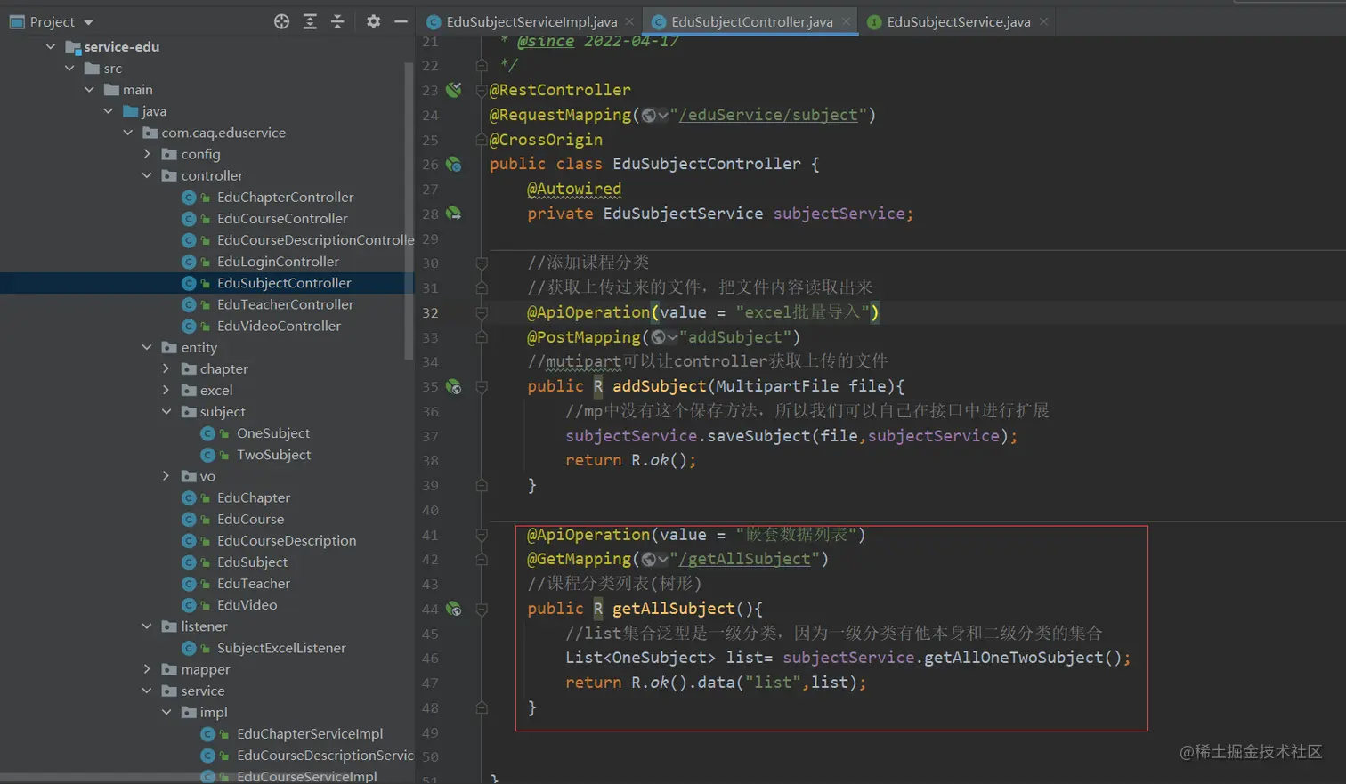Viewport: 1346px width, 784px height.
Task: Collapse the controller package
Action: click(147, 175)
